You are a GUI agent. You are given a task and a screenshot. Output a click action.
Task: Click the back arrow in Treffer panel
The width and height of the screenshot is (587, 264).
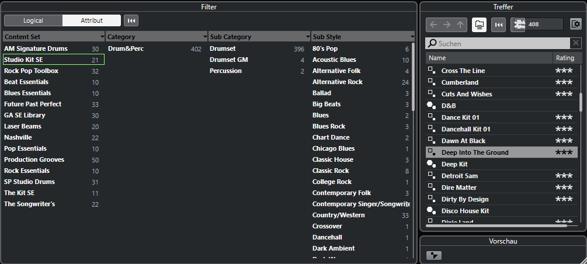coord(433,24)
